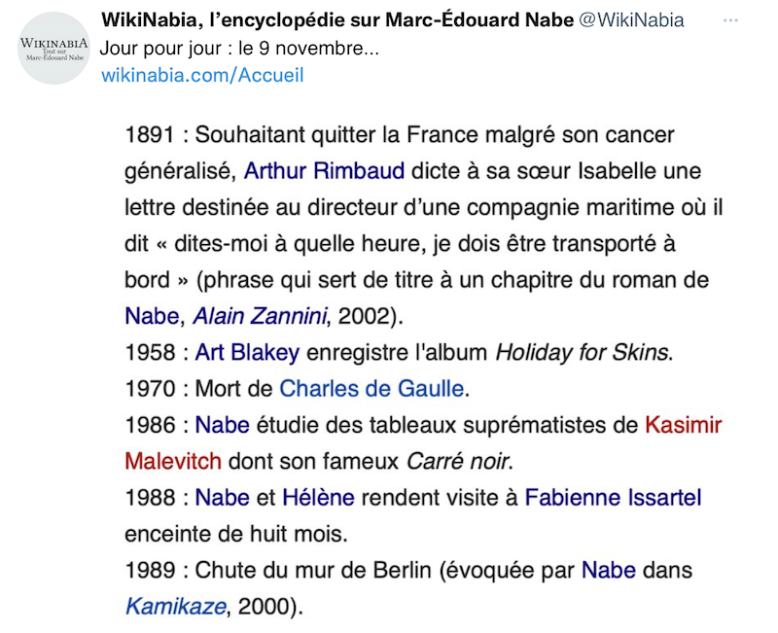778x633 pixels.
Task: Open the Alain Zannini novel link
Action: [x=262, y=315]
